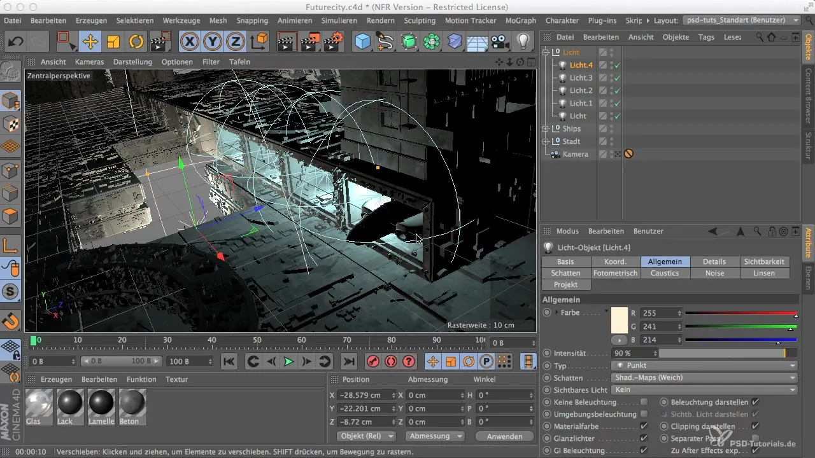Open the viewport Kameras menu

click(x=89, y=62)
